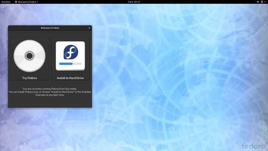This screenshot has height=151, width=268.
Task: Click the volume icon in the top bar
Action: click(x=258, y=2)
